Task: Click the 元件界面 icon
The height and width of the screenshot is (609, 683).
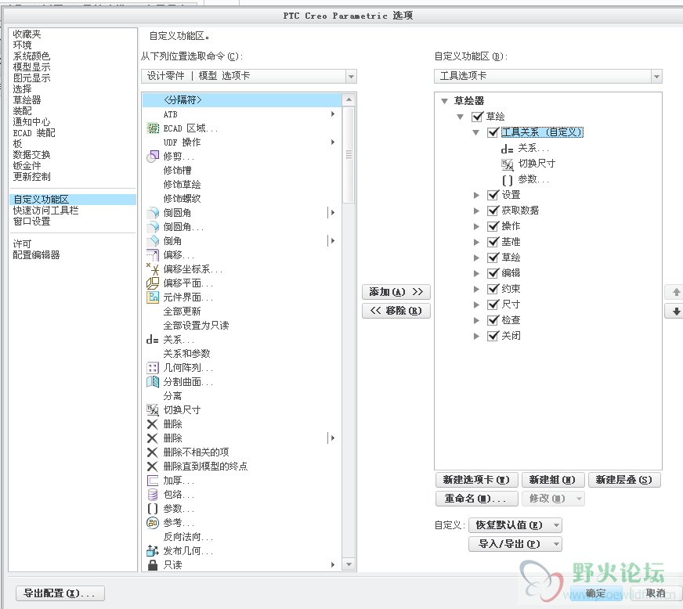Action: click(x=153, y=297)
